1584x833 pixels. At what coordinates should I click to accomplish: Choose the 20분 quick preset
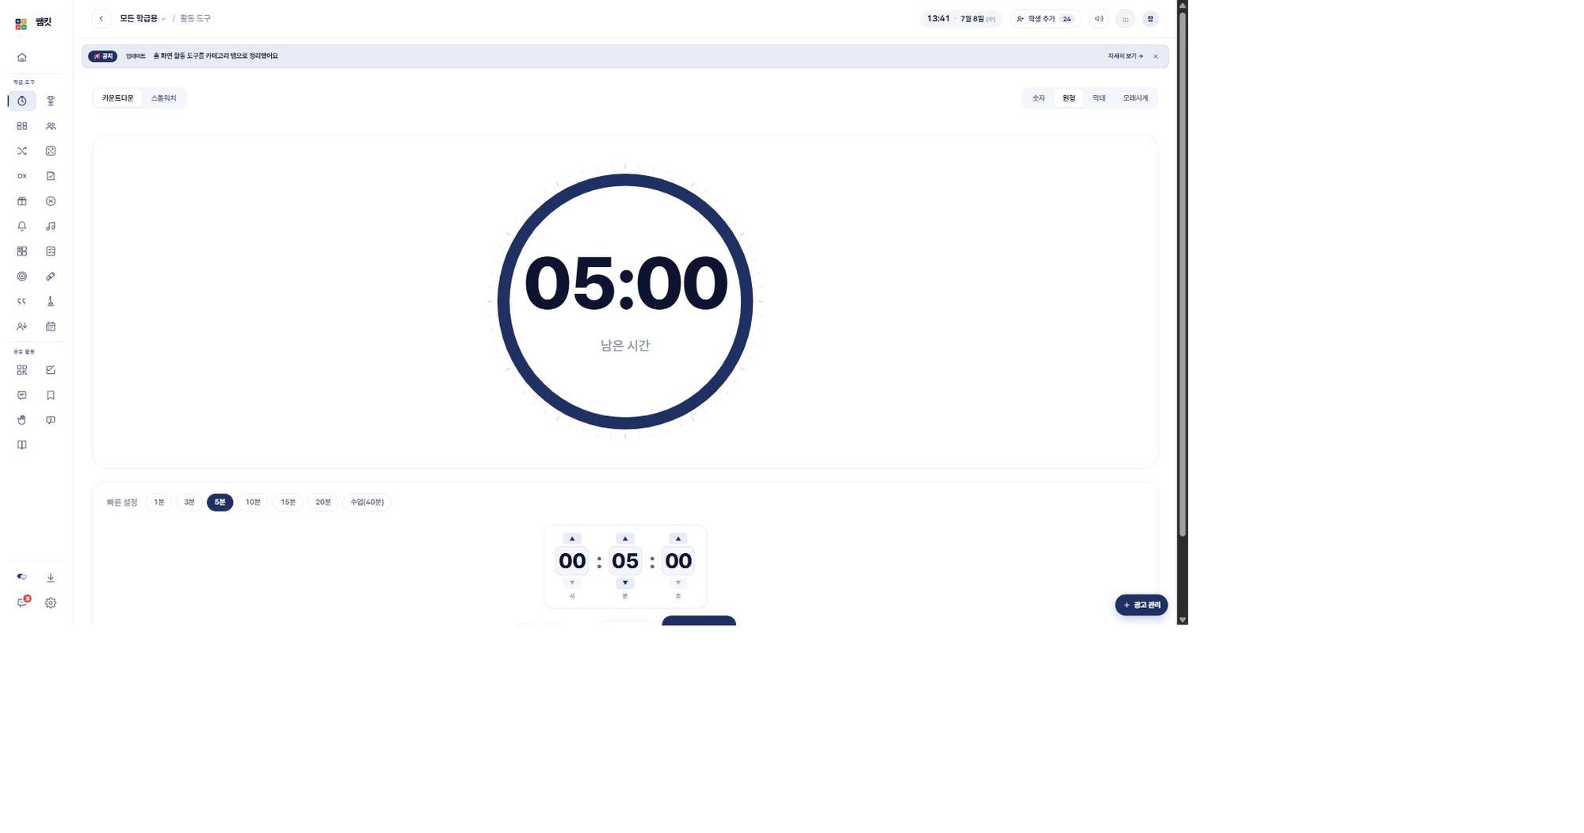point(323,502)
